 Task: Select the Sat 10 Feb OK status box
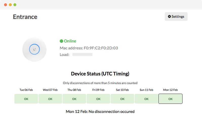pos(122,99)
